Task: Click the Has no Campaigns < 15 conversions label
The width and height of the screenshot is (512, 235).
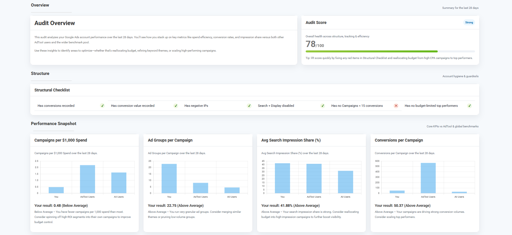Action: tap(357, 106)
